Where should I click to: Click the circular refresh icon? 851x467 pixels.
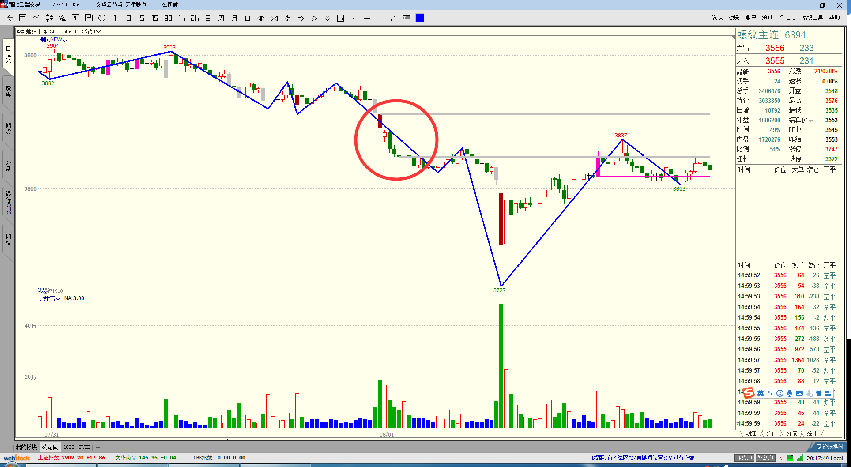(x=102, y=18)
